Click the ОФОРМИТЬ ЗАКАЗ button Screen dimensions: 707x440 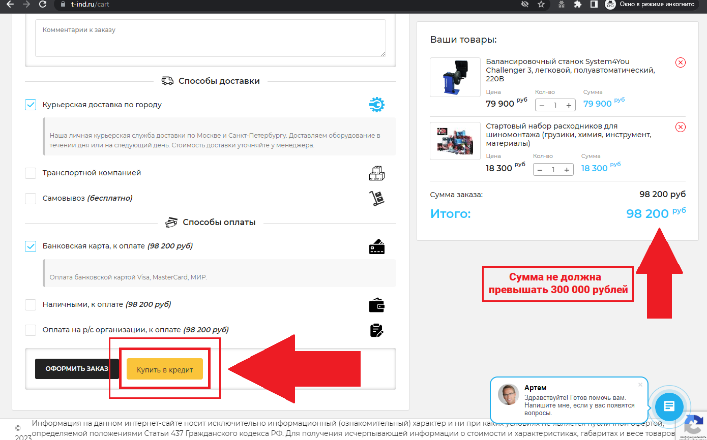[x=76, y=369]
